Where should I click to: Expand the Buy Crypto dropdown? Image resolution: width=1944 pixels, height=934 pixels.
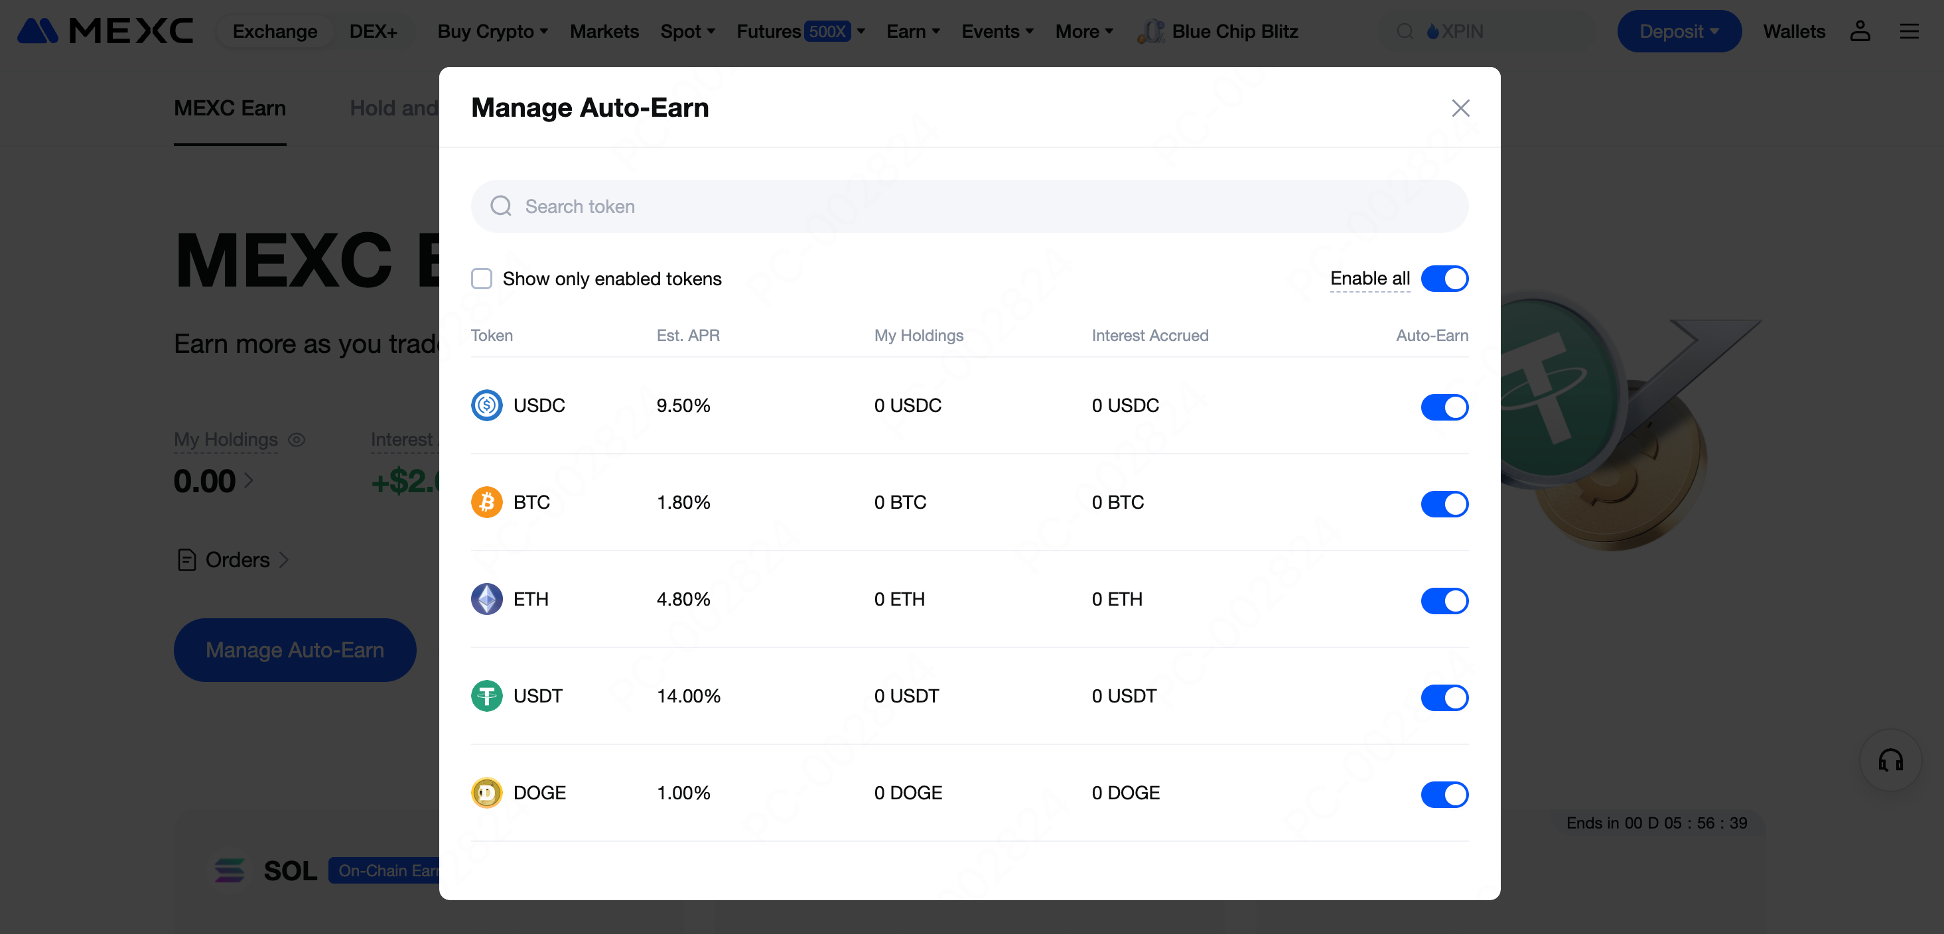[x=492, y=31]
